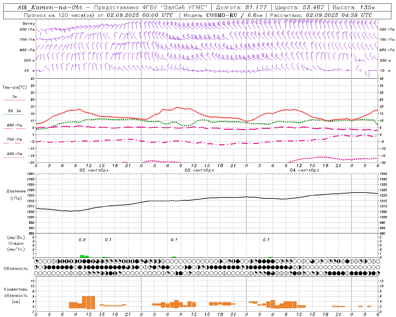The width and height of the screenshot is (396, 317).
Task: Click the tallest green precipitation bar on 02 сентября
Action: [82, 256]
